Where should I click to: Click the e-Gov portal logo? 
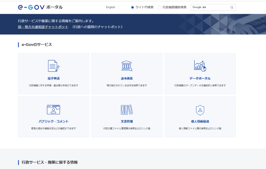tap(40, 7)
